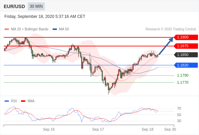This screenshot has width=199, height=135.
Task: Click the RSI 70 axis value
Action: pyautogui.click(x=179, y=108)
